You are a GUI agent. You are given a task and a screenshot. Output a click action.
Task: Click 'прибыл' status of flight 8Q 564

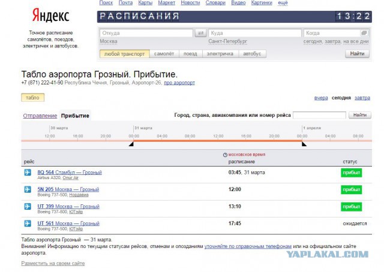pos(351,173)
